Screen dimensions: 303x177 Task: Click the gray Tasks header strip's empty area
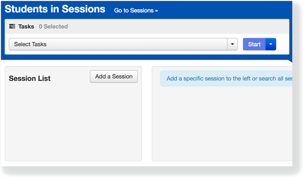[178, 26]
